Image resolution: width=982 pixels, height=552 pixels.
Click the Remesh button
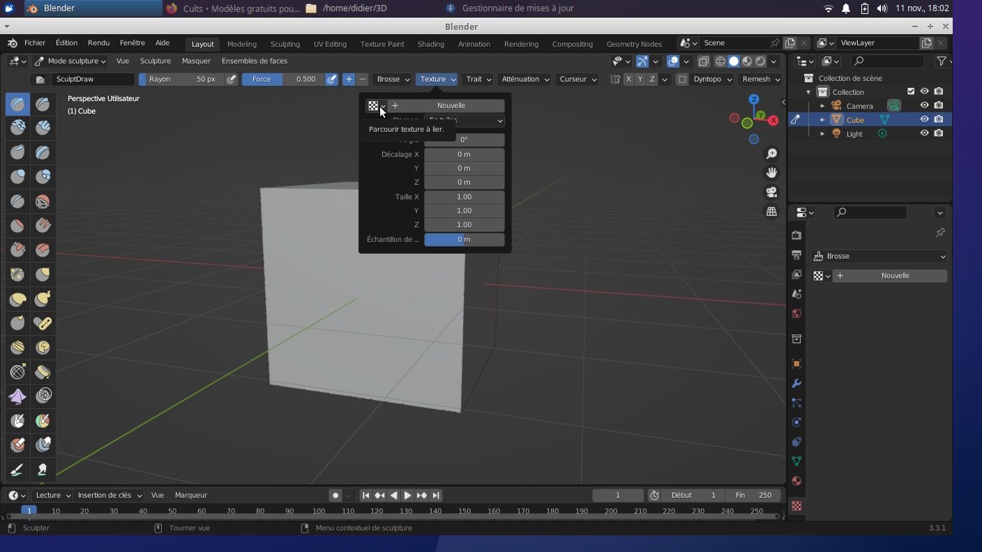click(x=760, y=79)
